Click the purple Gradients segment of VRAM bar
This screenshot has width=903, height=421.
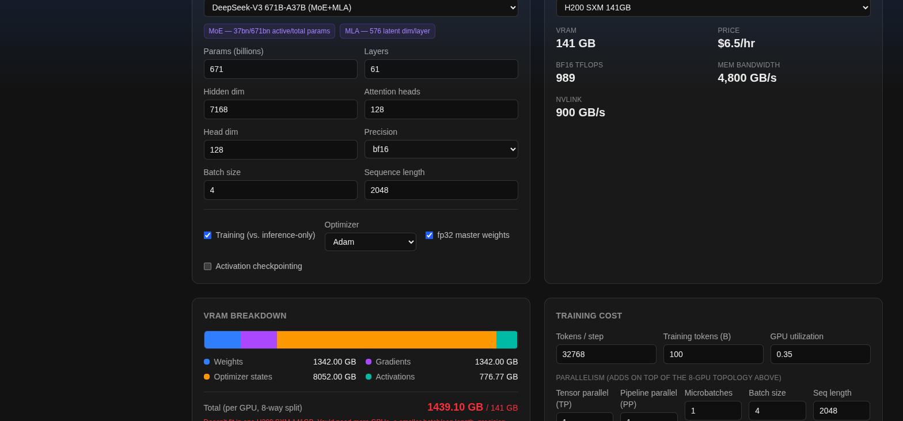coord(259,340)
